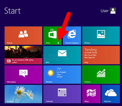Launch the Maps tile
Screen dimensions: 122x106
coord(91,94)
